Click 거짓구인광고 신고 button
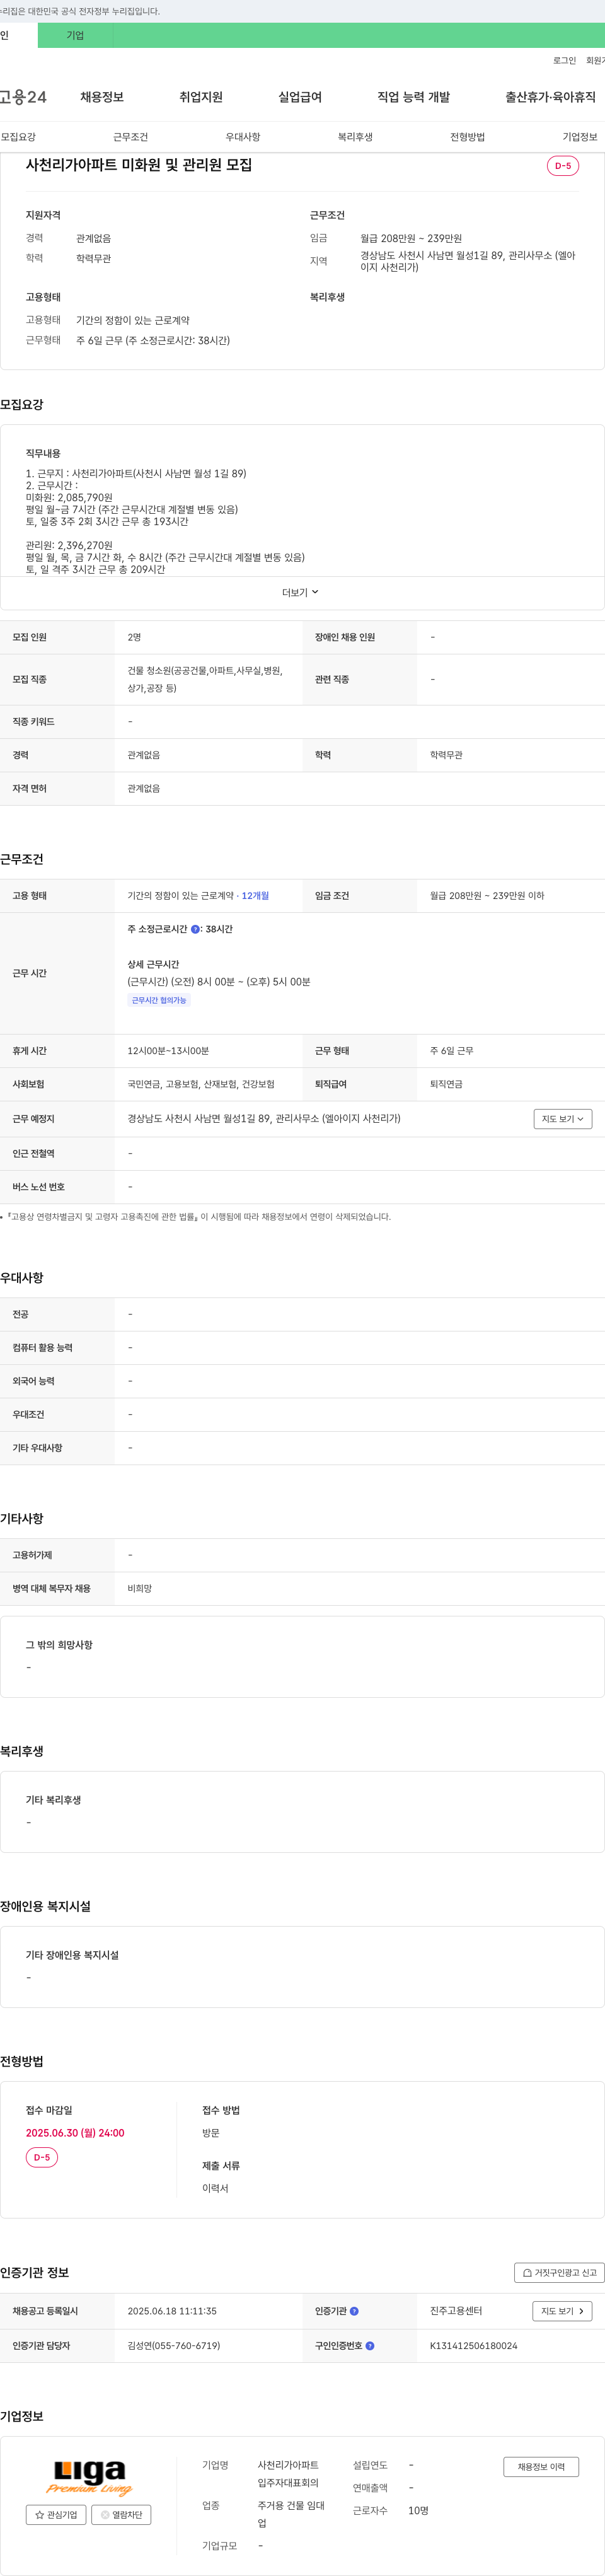Viewport: 605px width, 2576px height. pyautogui.click(x=559, y=2273)
